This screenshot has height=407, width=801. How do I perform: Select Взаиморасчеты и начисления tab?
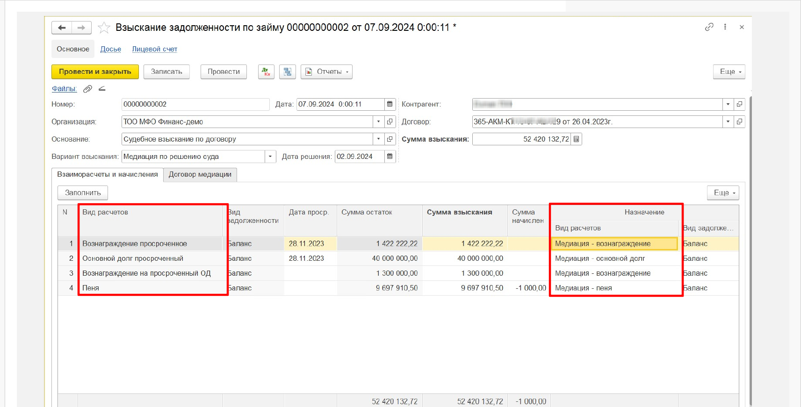pyautogui.click(x=108, y=174)
